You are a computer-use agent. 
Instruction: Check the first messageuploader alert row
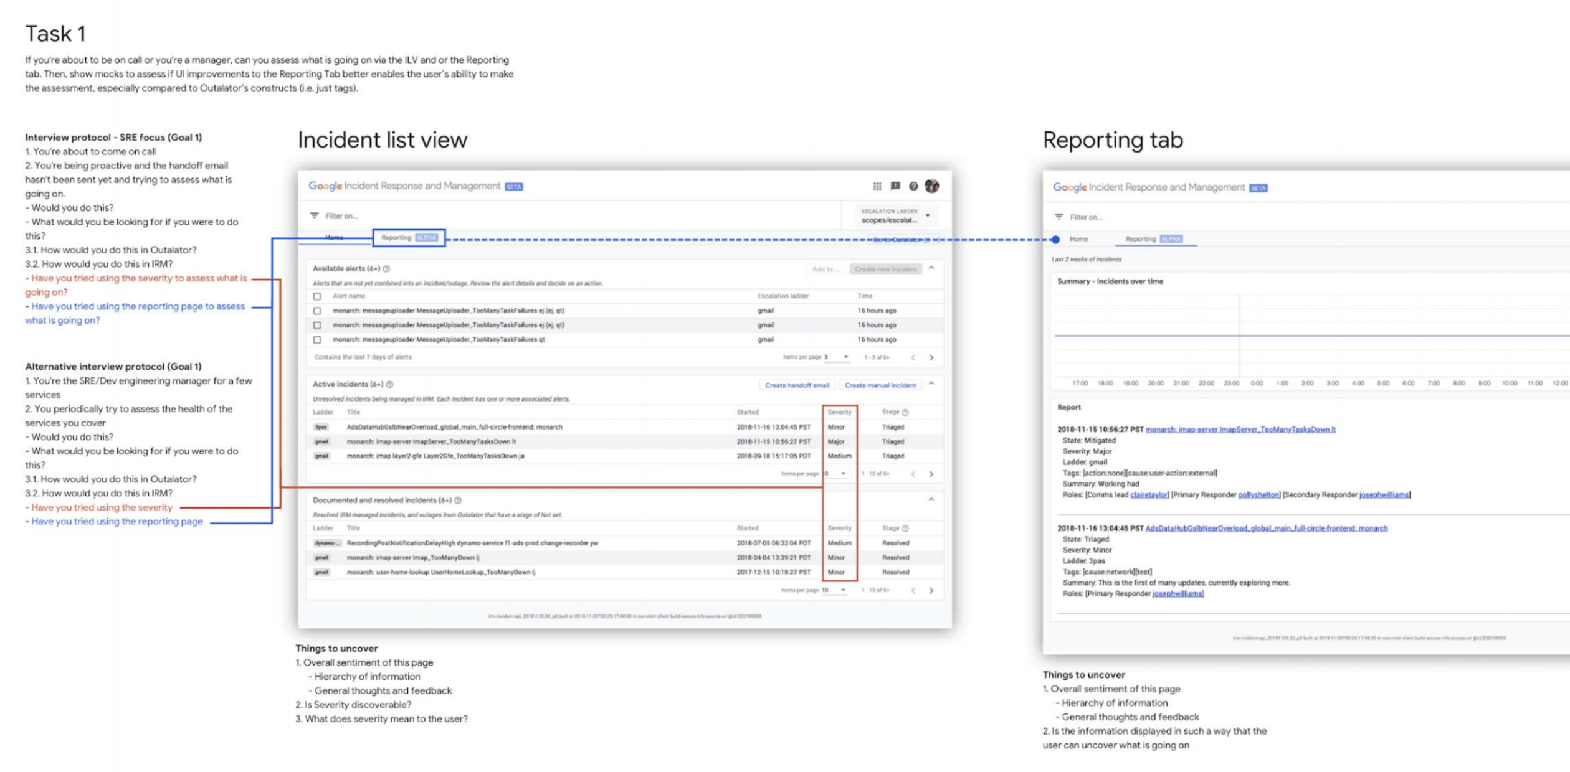click(x=317, y=311)
